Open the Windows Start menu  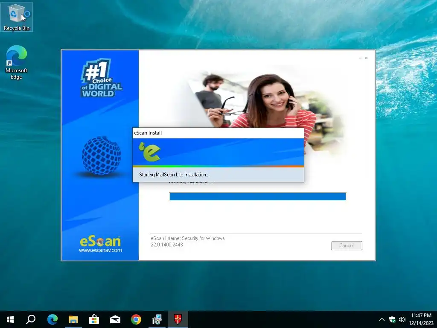(x=10, y=319)
